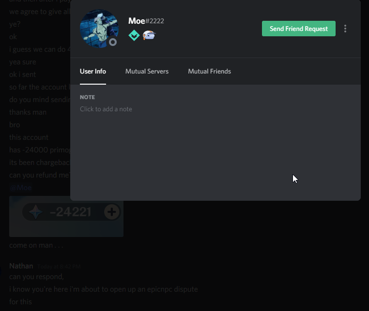
Task: Click the NOTE section heading
Action: [87, 97]
